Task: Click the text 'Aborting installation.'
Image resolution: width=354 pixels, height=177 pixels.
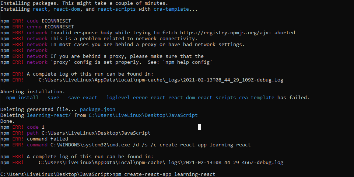Action: (x=32, y=92)
